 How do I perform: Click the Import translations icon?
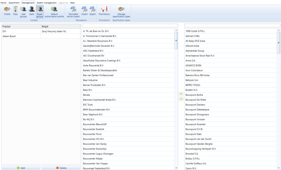[84, 11]
